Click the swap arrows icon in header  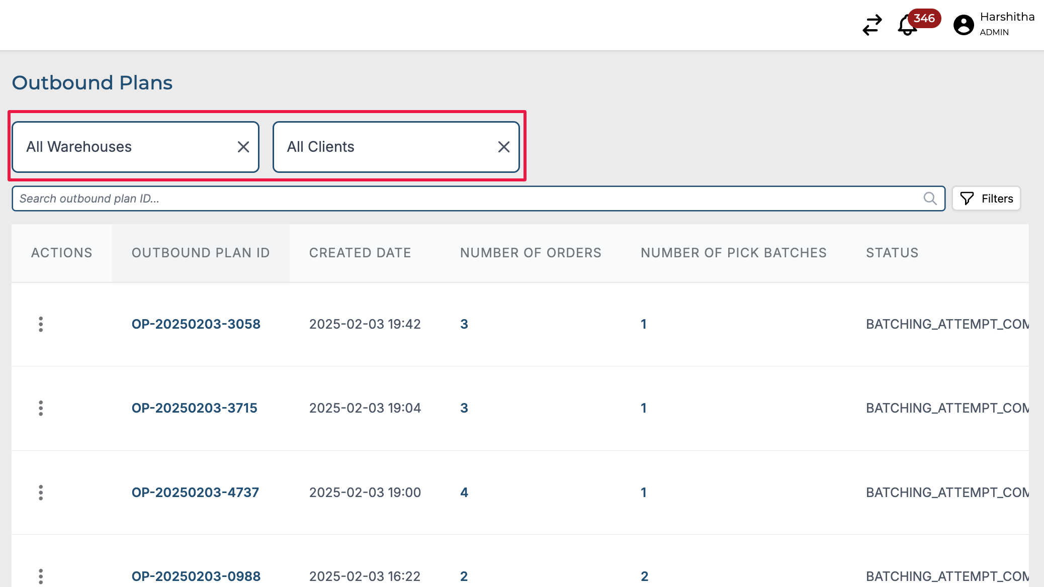click(x=872, y=25)
